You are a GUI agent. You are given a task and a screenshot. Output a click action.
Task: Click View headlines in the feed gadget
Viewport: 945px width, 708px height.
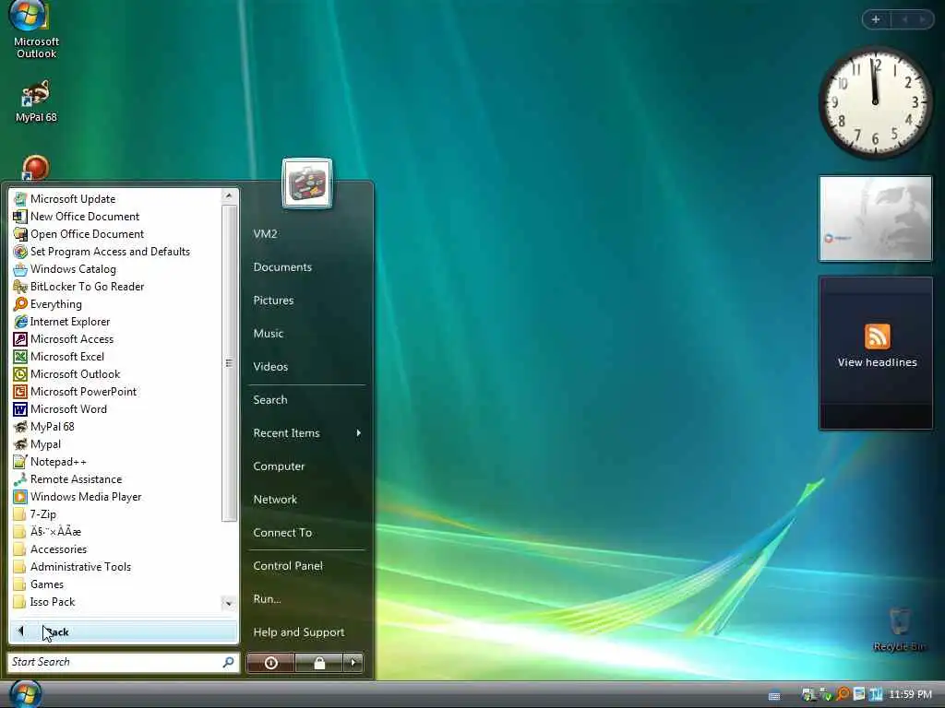pos(877,362)
